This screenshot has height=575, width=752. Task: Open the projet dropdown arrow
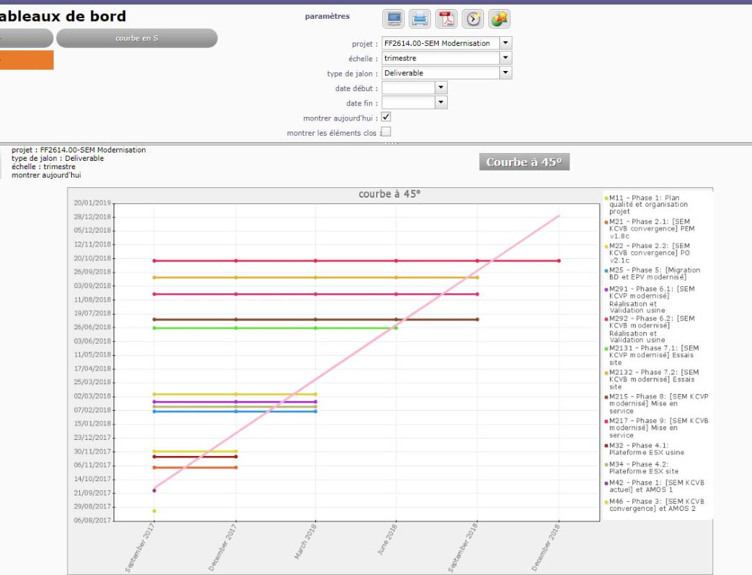coord(506,43)
